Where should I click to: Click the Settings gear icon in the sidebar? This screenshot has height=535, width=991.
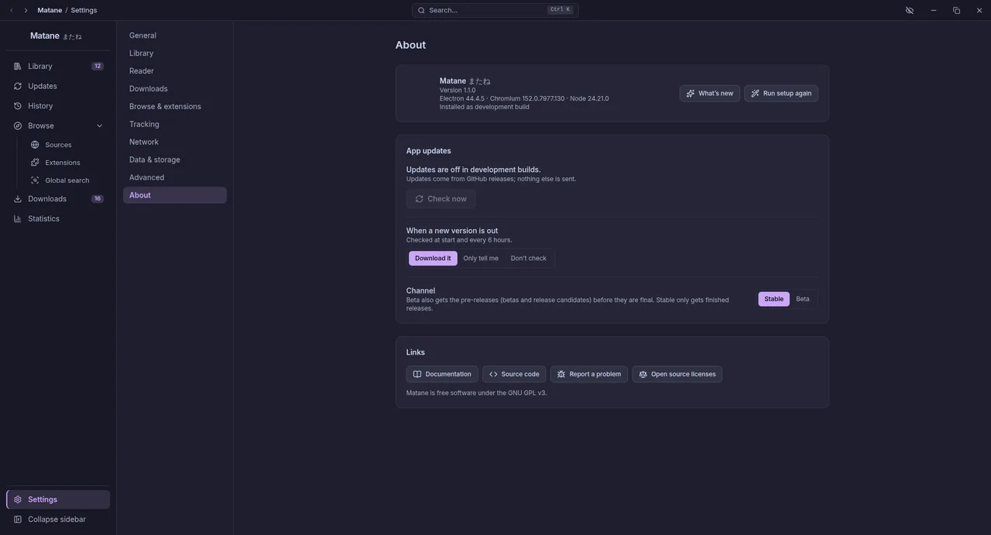tap(18, 499)
